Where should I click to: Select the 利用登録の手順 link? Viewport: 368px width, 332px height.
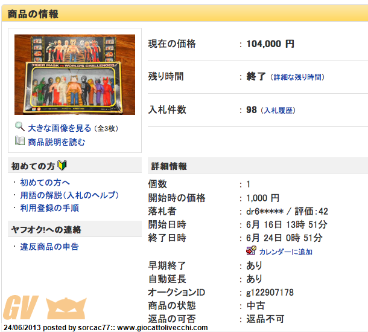click(49, 208)
